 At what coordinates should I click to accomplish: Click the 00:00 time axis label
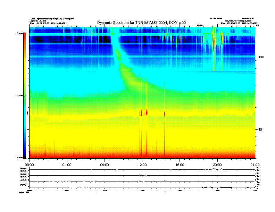click(x=29, y=165)
